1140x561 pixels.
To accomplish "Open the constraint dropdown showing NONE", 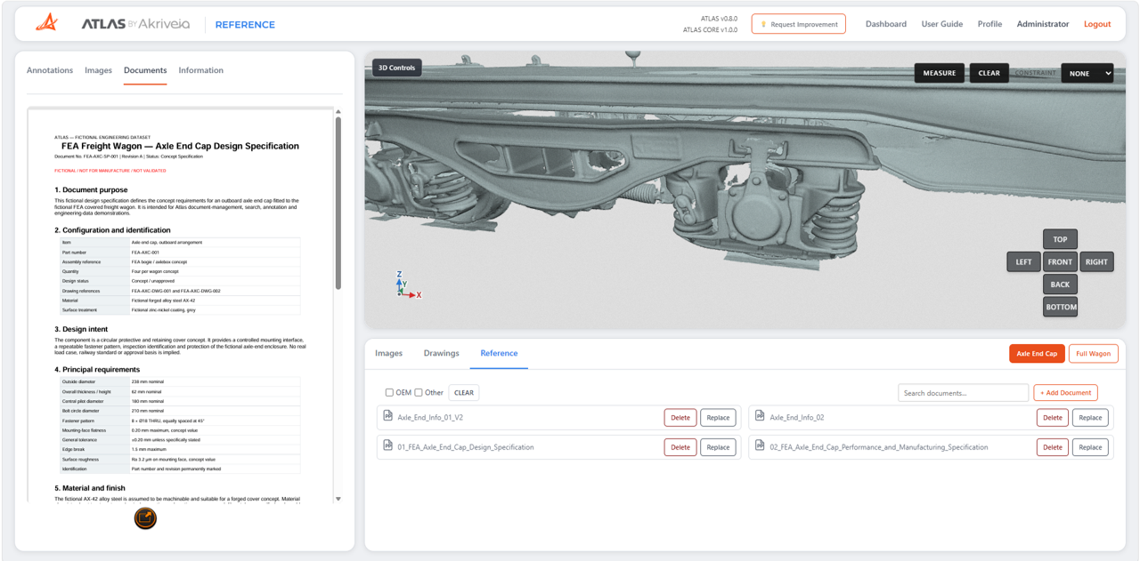I will pos(1087,73).
